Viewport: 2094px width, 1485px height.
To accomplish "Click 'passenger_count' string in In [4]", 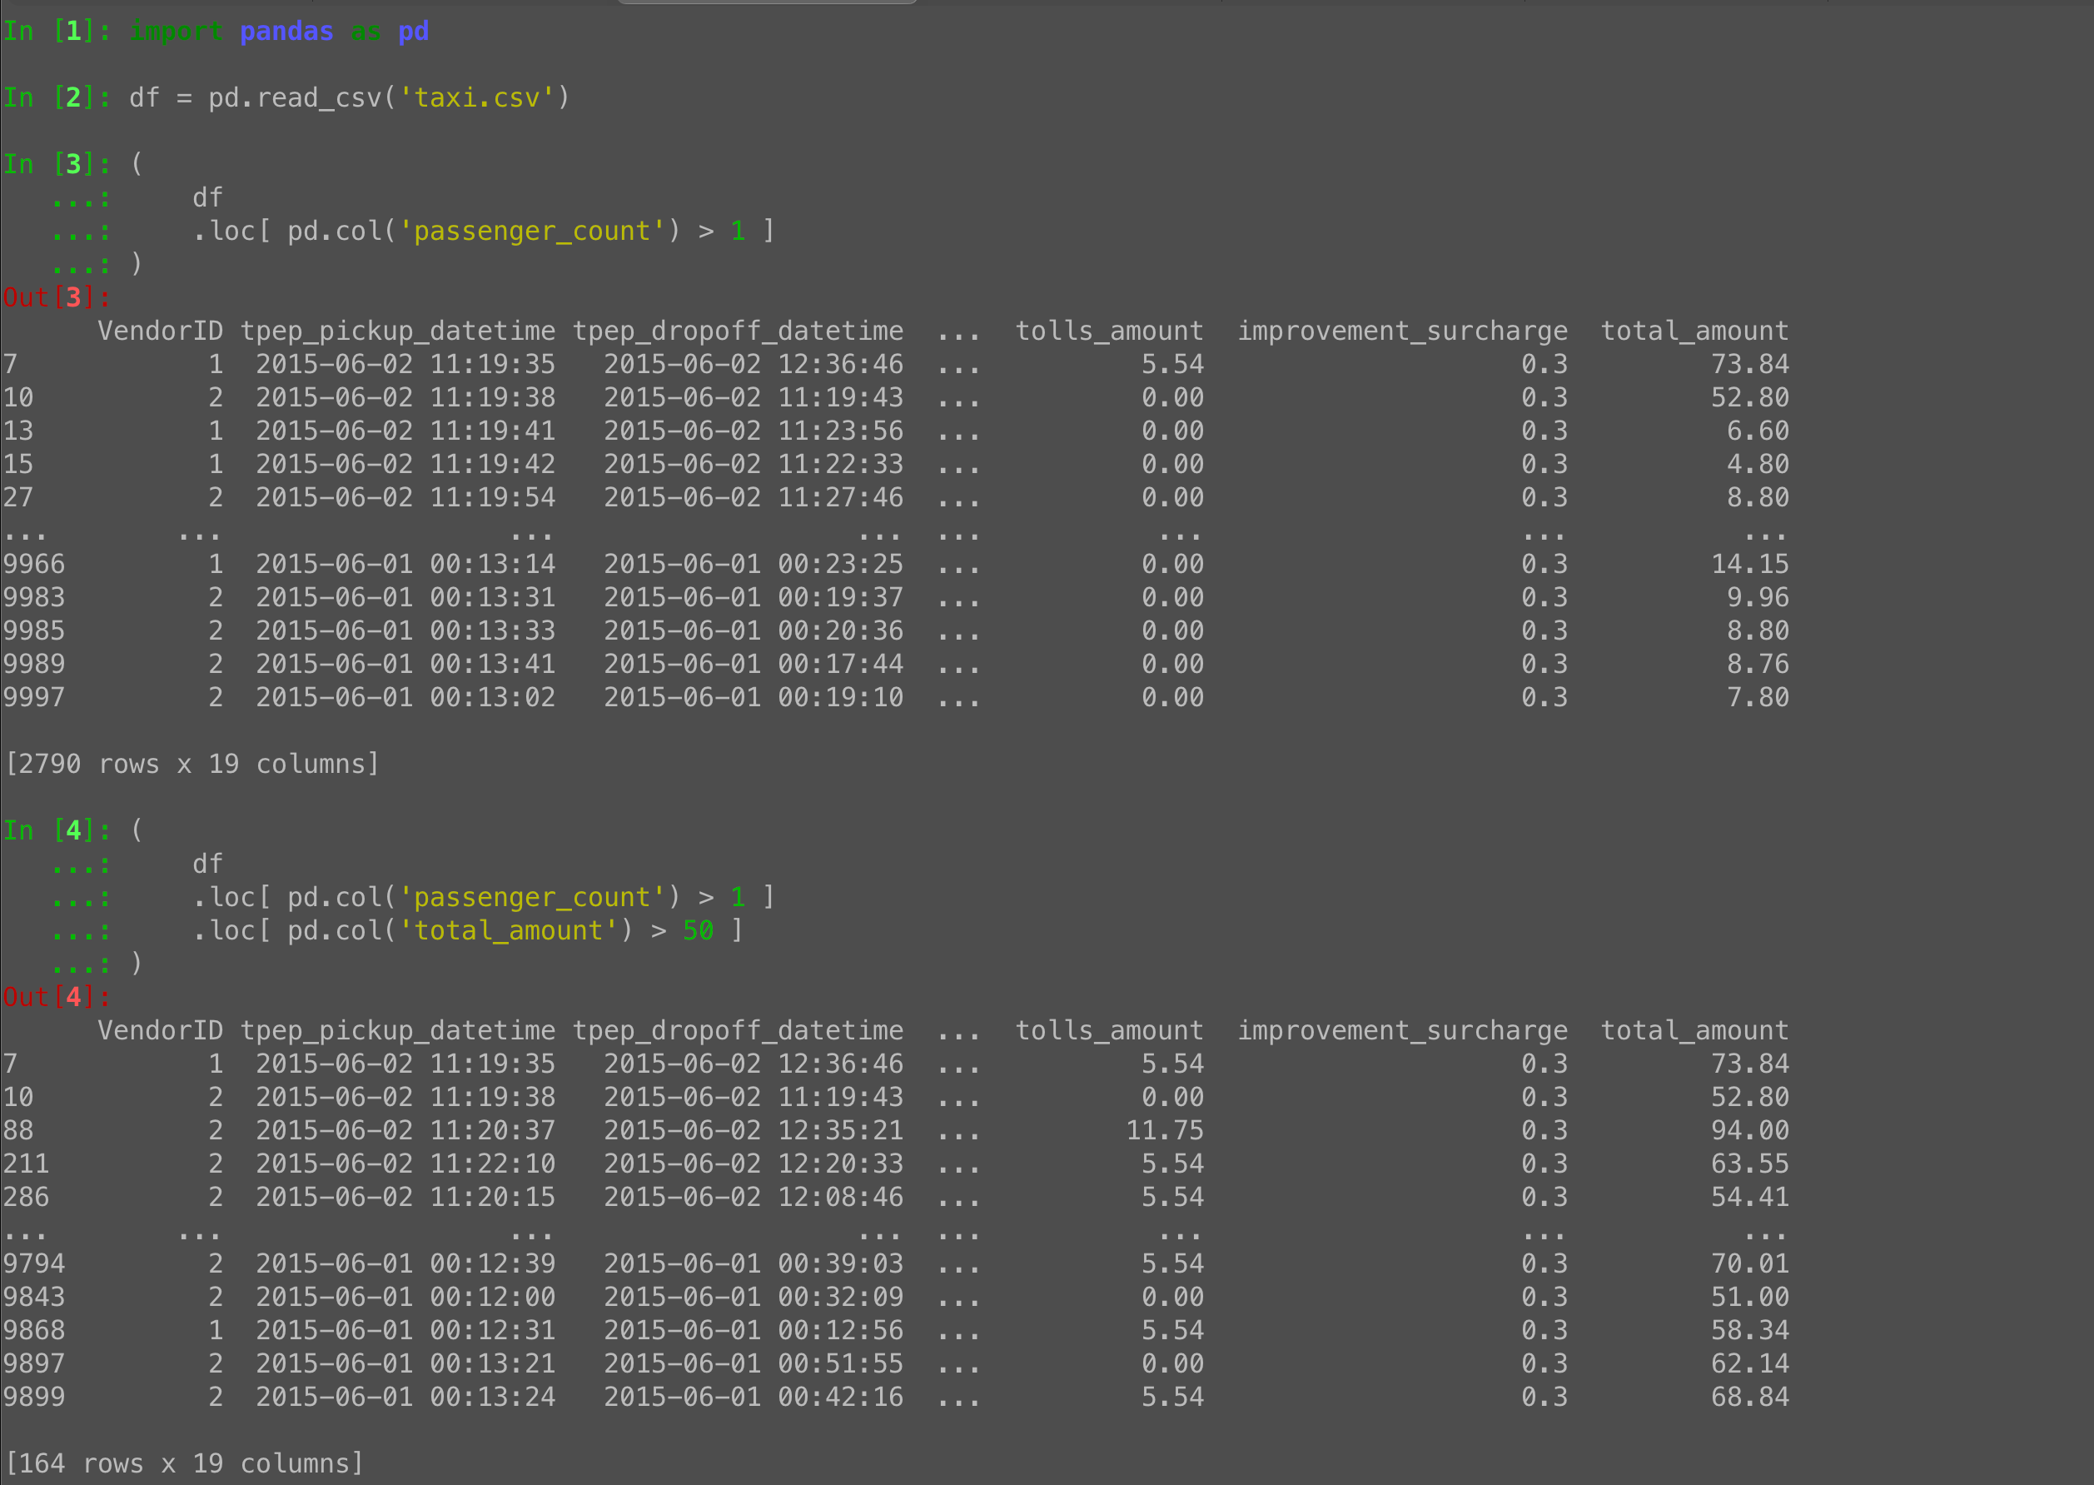I will tap(532, 897).
